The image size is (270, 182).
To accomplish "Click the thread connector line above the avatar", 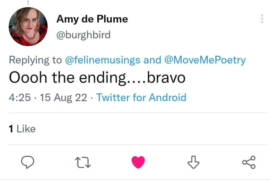I will coord(28,2).
